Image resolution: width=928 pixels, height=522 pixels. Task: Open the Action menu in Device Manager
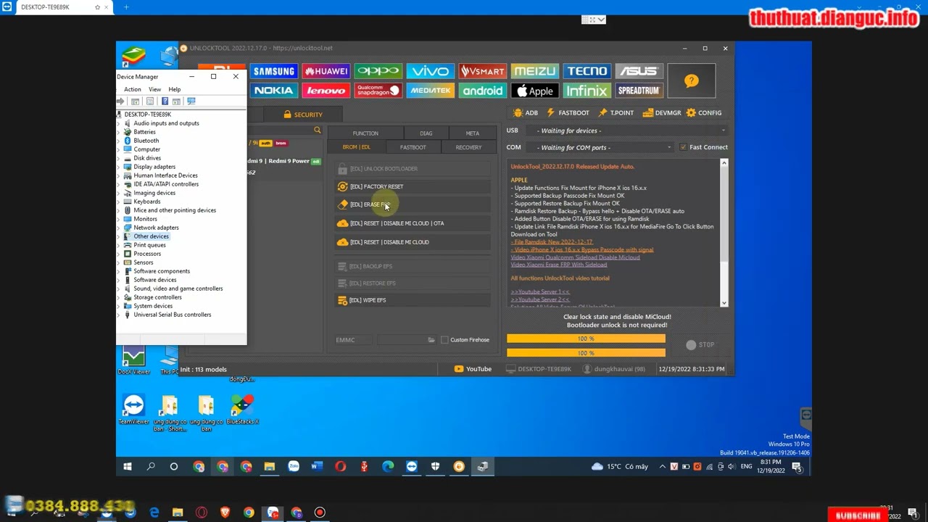(x=132, y=89)
